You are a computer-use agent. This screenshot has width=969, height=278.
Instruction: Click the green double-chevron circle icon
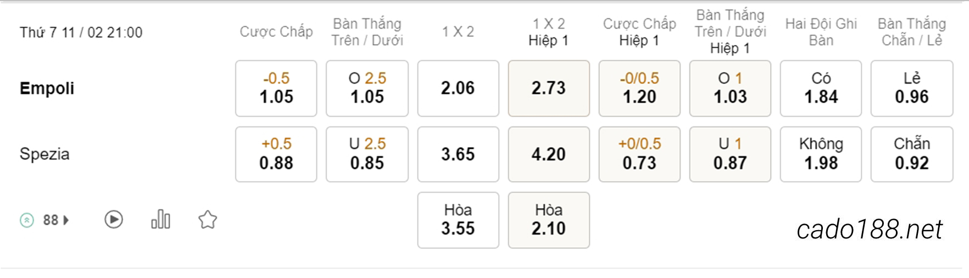[27, 220]
